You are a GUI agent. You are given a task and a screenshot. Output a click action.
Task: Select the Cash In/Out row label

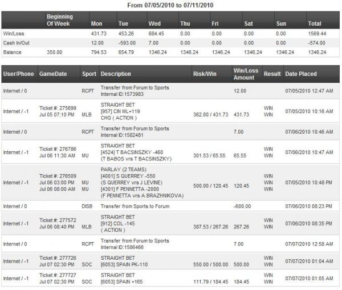pos(17,43)
